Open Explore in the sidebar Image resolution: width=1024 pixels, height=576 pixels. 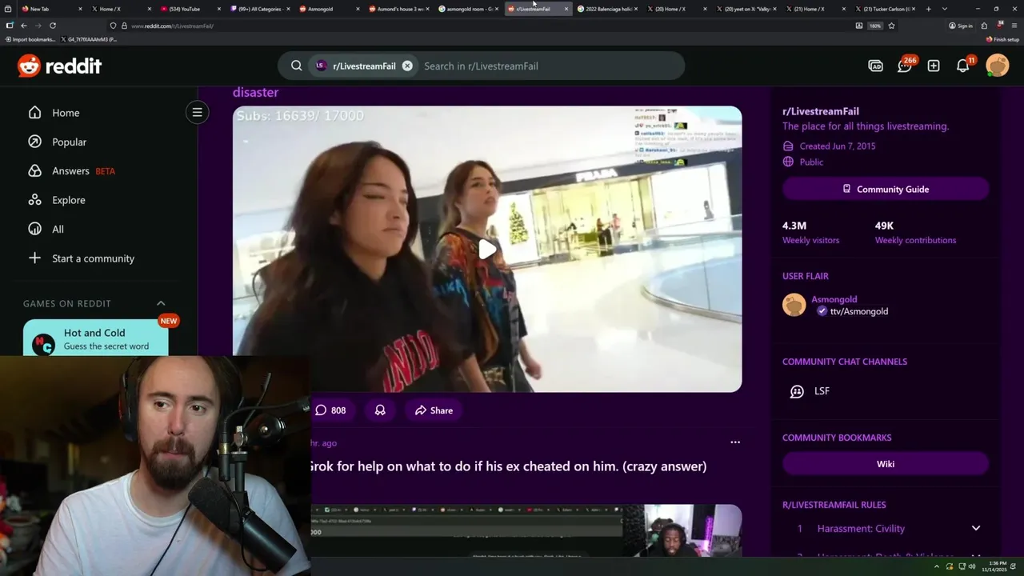[x=56, y=200]
